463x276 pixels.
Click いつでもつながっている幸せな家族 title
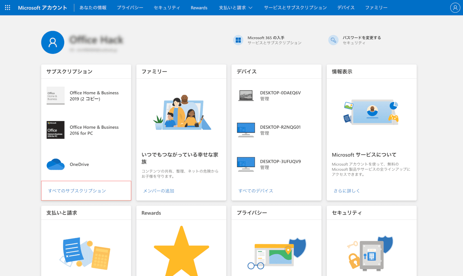(x=180, y=158)
